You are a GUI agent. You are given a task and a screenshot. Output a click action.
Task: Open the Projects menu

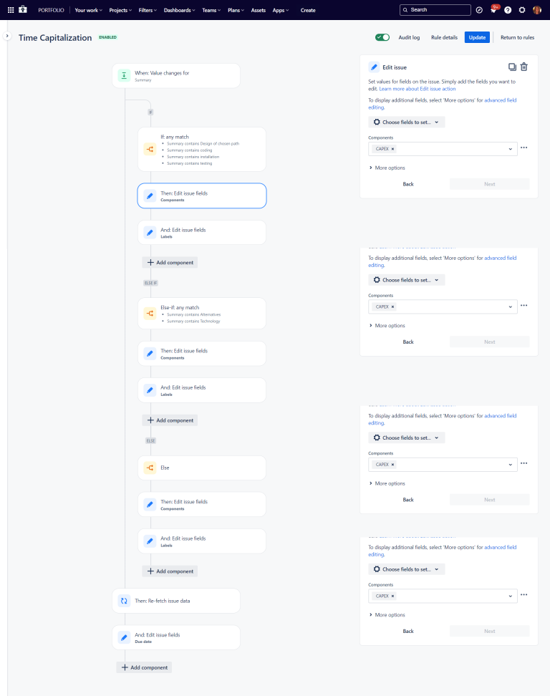point(120,10)
